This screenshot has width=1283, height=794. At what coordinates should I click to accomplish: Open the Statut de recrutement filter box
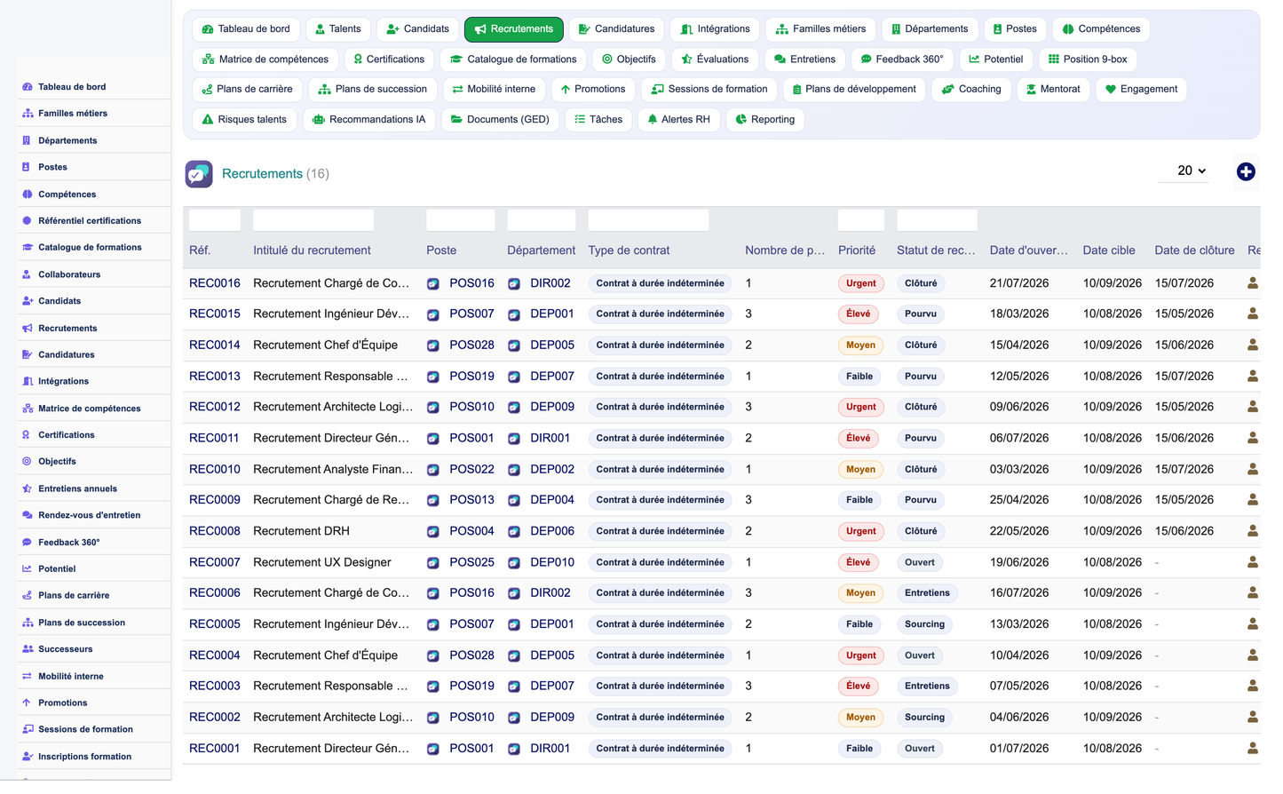[x=937, y=220]
